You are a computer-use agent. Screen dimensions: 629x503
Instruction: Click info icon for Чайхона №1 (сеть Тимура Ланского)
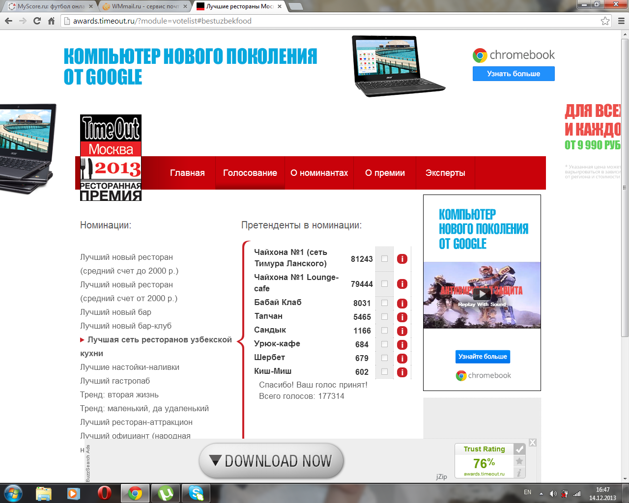pyautogui.click(x=402, y=259)
